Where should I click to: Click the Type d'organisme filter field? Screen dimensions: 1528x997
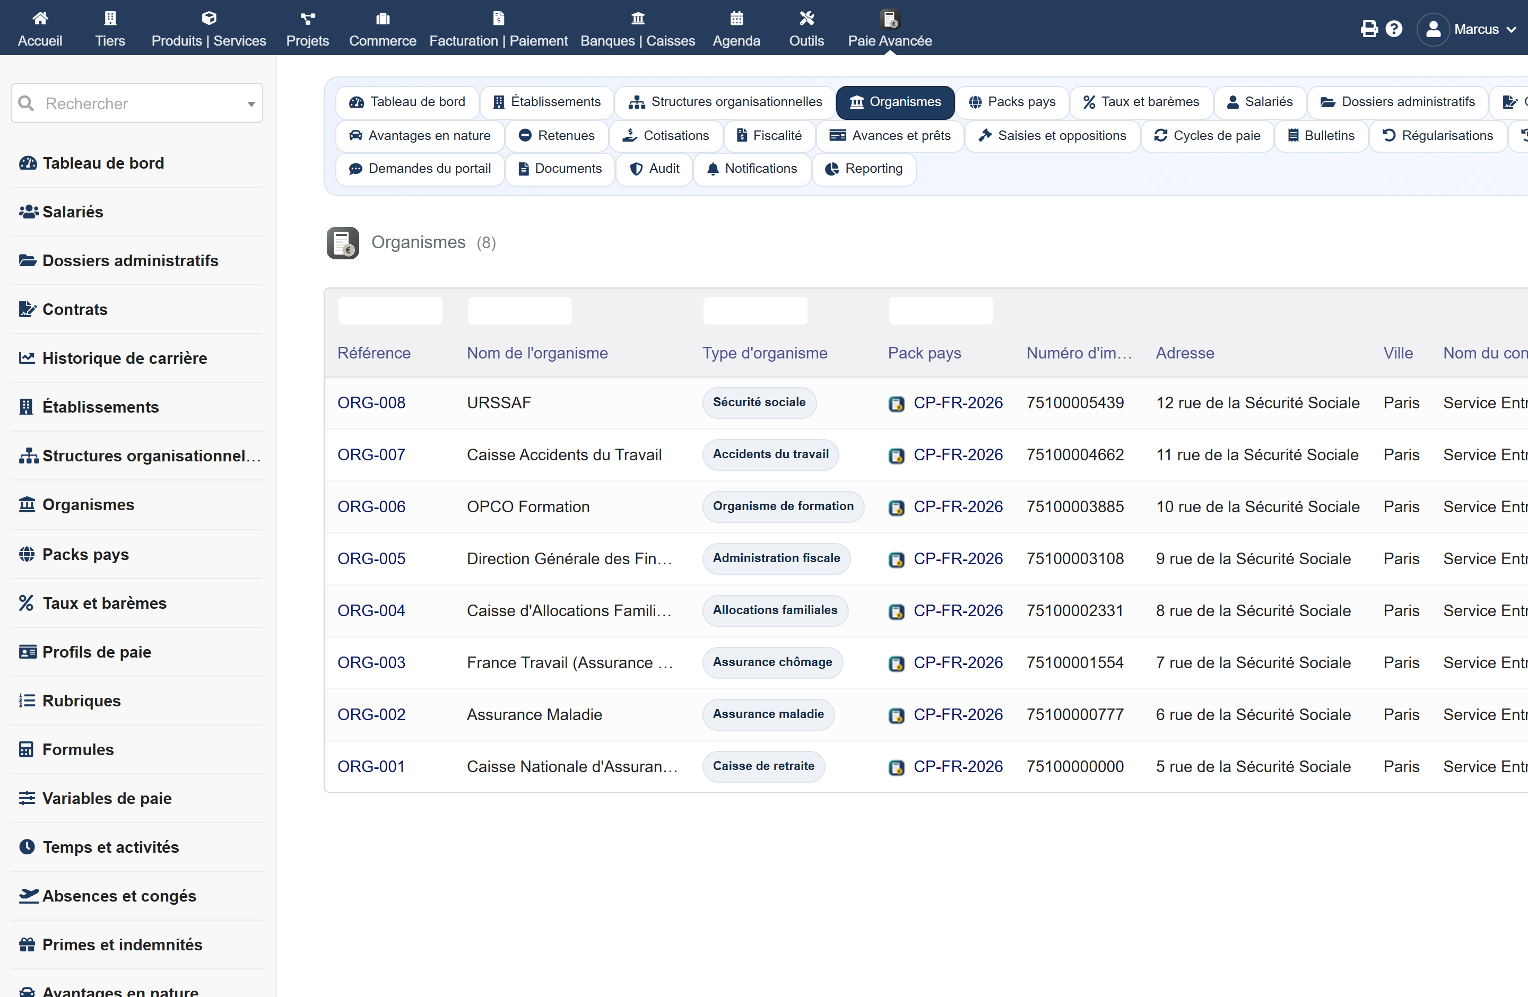(755, 311)
